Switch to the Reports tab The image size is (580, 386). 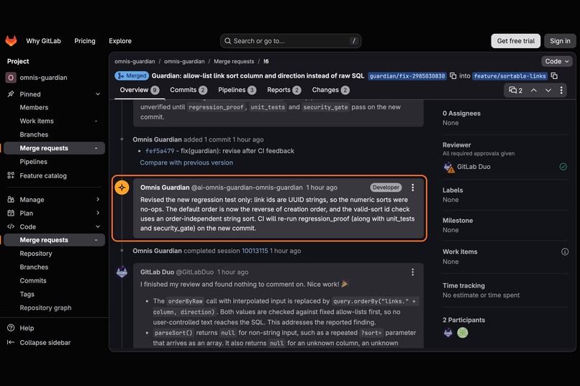click(284, 90)
